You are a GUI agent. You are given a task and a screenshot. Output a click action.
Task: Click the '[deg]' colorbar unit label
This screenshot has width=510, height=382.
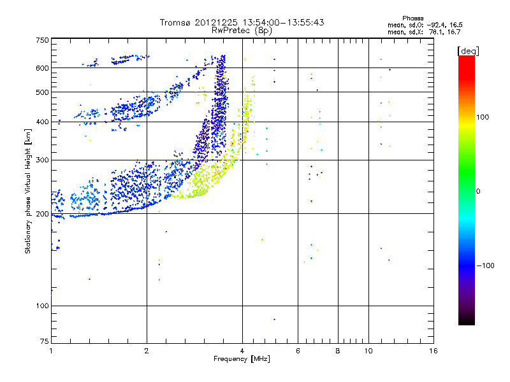tap(468, 51)
